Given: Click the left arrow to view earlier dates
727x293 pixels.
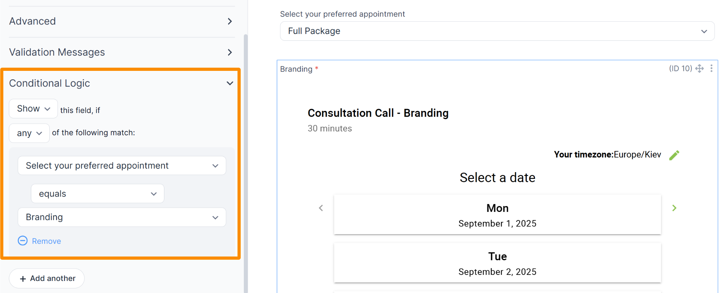Looking at the screenshot, I should pyautogui.click(x=321, y=208).
